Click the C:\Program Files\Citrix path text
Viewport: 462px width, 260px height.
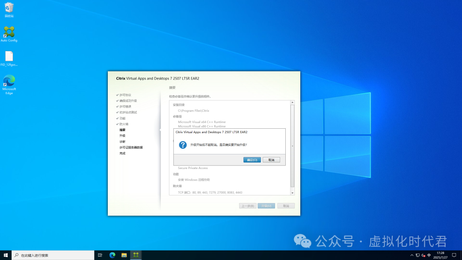194,111
